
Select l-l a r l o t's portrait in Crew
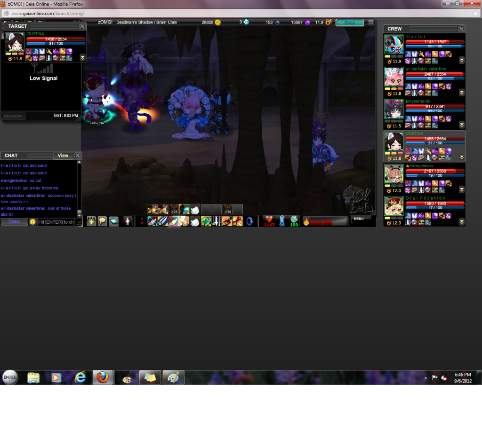click(394, 45)
